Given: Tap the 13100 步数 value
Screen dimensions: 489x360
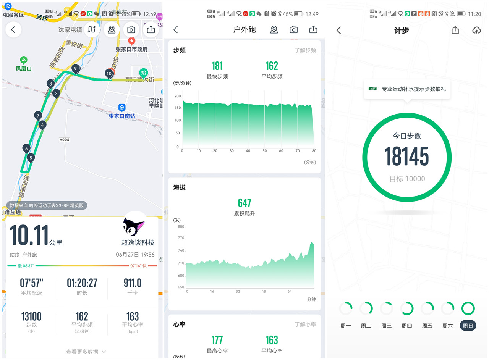Looking at the screenshot, I should click(31, 316).
